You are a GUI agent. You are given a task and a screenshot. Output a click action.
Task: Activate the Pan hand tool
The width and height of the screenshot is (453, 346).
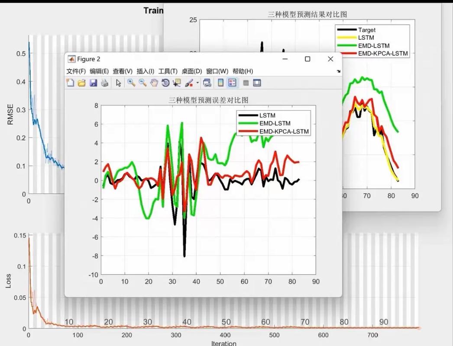click(154, 83)
